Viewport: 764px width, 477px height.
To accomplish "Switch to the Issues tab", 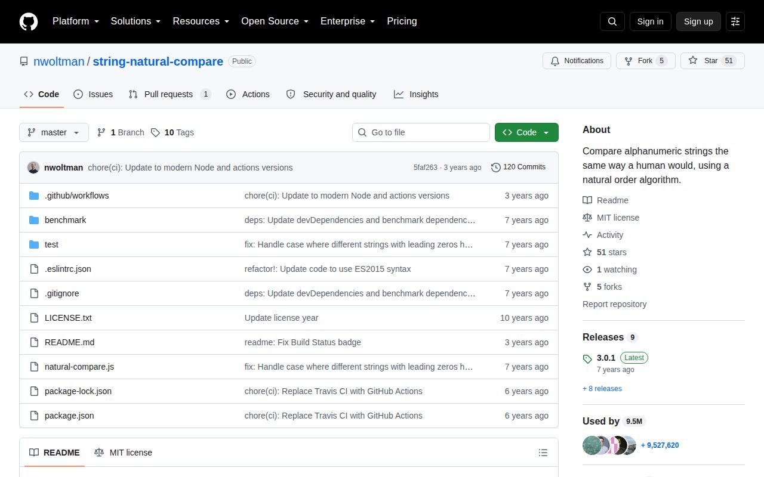I will [x=93, y=94].
